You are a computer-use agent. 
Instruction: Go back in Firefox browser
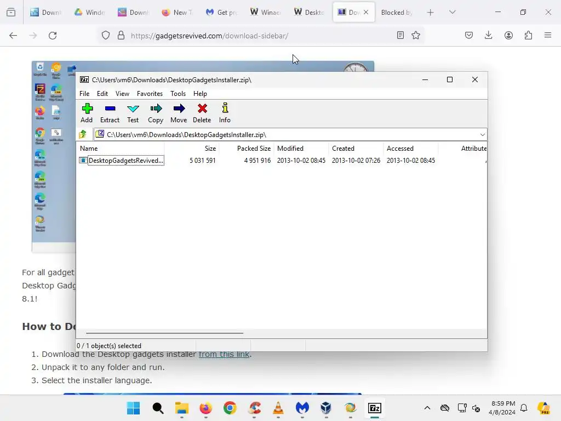tap(13, 36)
